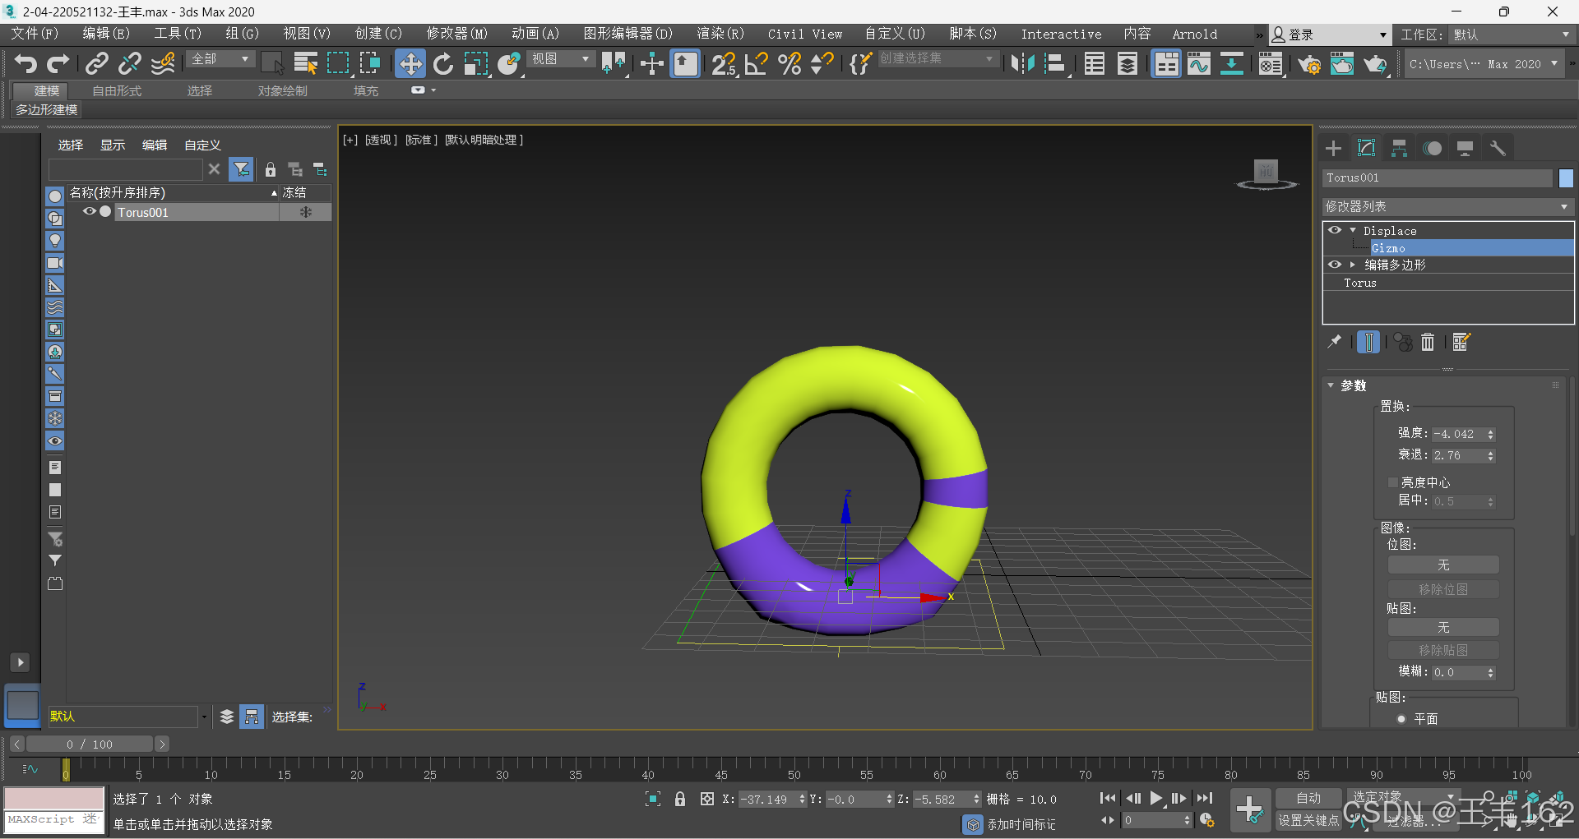This screenshot has height=839, width=1579.
Task: Toggle the 2.5D Snaps icon
Action: coord(724,63)
